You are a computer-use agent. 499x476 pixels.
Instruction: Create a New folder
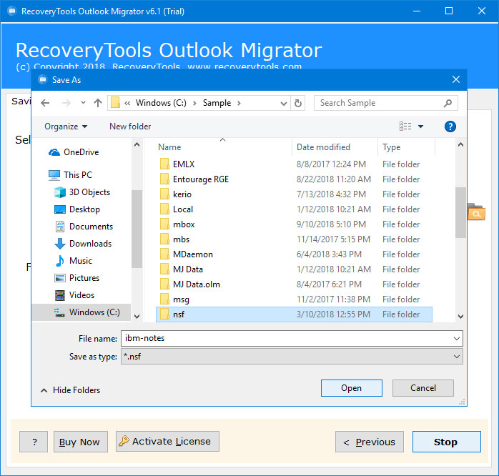[x=130, y=127]
